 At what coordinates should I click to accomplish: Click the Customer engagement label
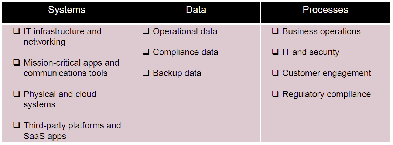[327, 73]
